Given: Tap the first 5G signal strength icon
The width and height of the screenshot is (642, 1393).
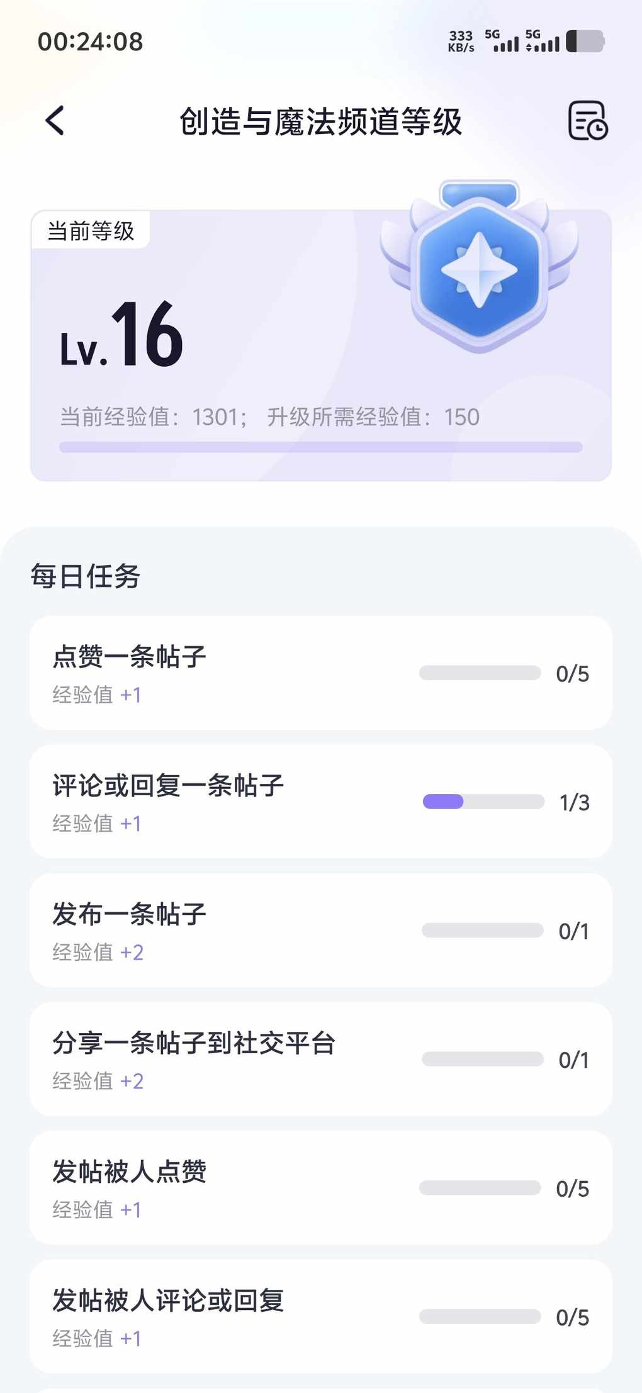Looking at the screenshot, I should click(502, 41).
